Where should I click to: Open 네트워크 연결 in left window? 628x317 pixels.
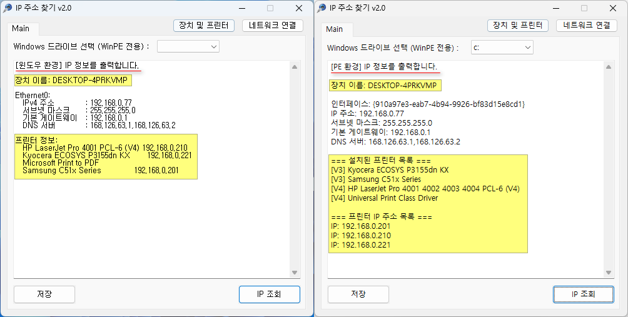(x=273, y=26)
